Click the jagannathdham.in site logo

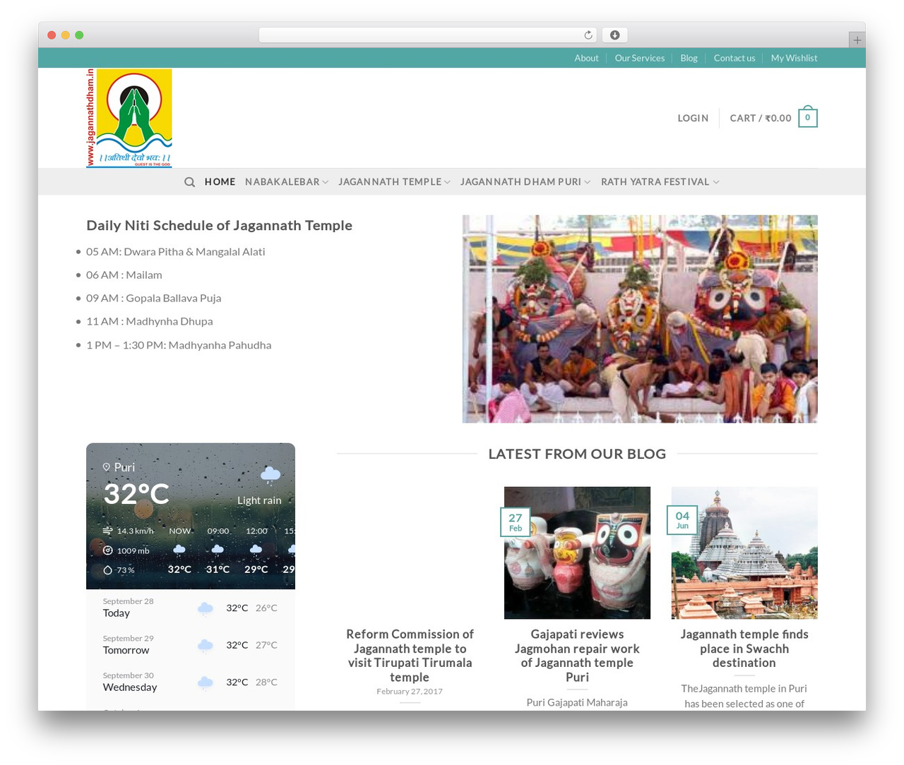[129, 118]
